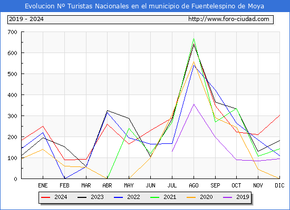Select the 2021 legend label
Image resolution: width=290 pixels, height=210 pixels.
click(x=170, y=197)
